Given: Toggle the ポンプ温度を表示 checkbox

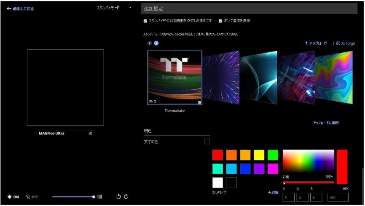Looking at the screenshot, I should 221,21.
